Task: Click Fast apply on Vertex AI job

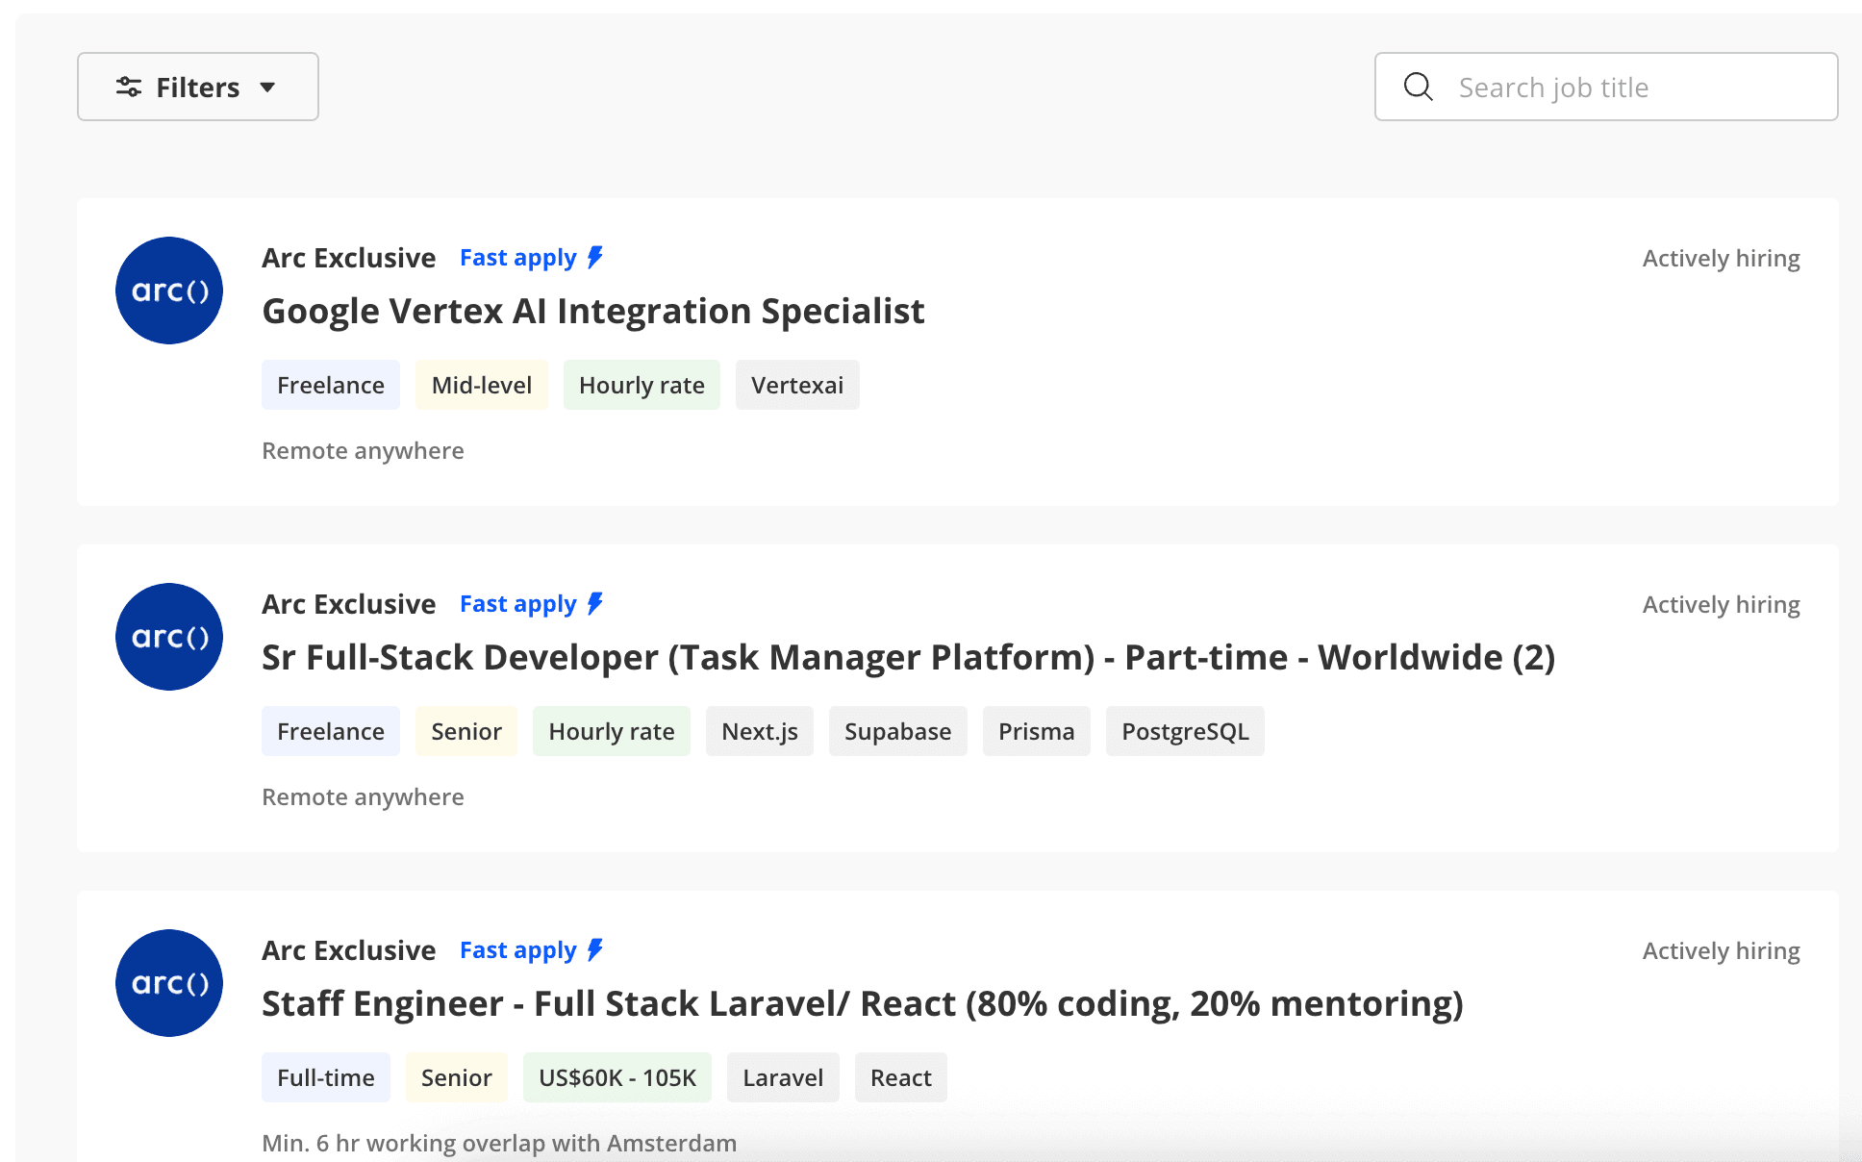Action: 517,258
